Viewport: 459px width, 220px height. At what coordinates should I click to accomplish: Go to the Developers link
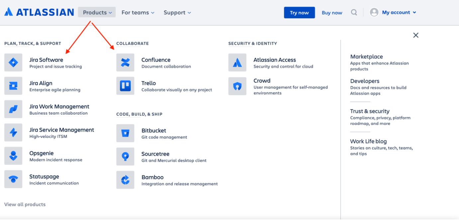click(365, 81)
